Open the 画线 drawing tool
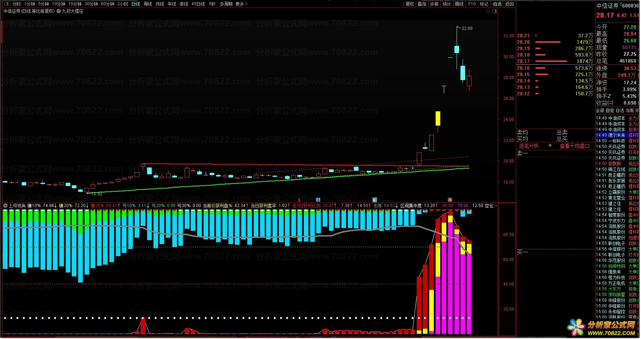Image resolution: width=641 pixels, height=339 pixels. 459,4
